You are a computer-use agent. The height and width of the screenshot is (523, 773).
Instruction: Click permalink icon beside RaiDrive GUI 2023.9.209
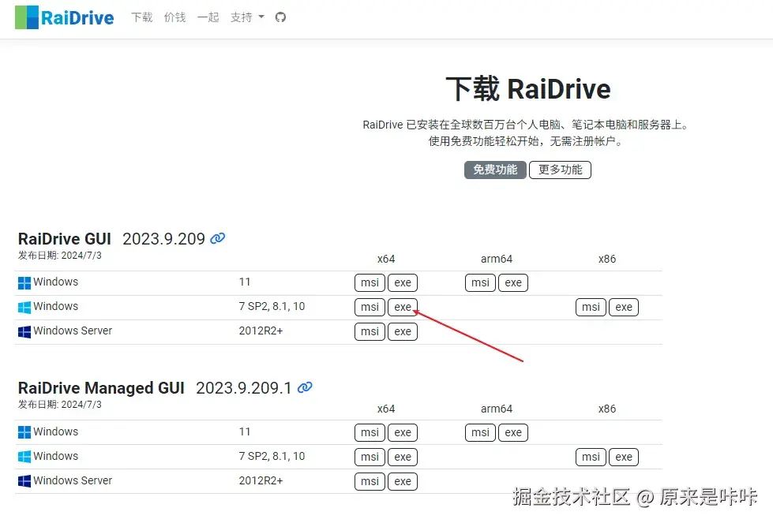(217, 238)
